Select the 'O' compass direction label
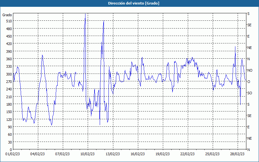The image size is (259, 162). 249,82
